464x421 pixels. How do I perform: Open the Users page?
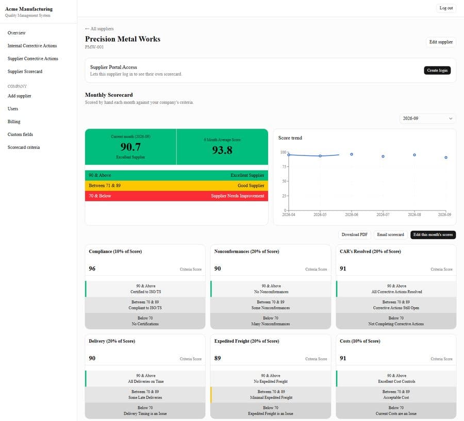(x=13, y=109)
